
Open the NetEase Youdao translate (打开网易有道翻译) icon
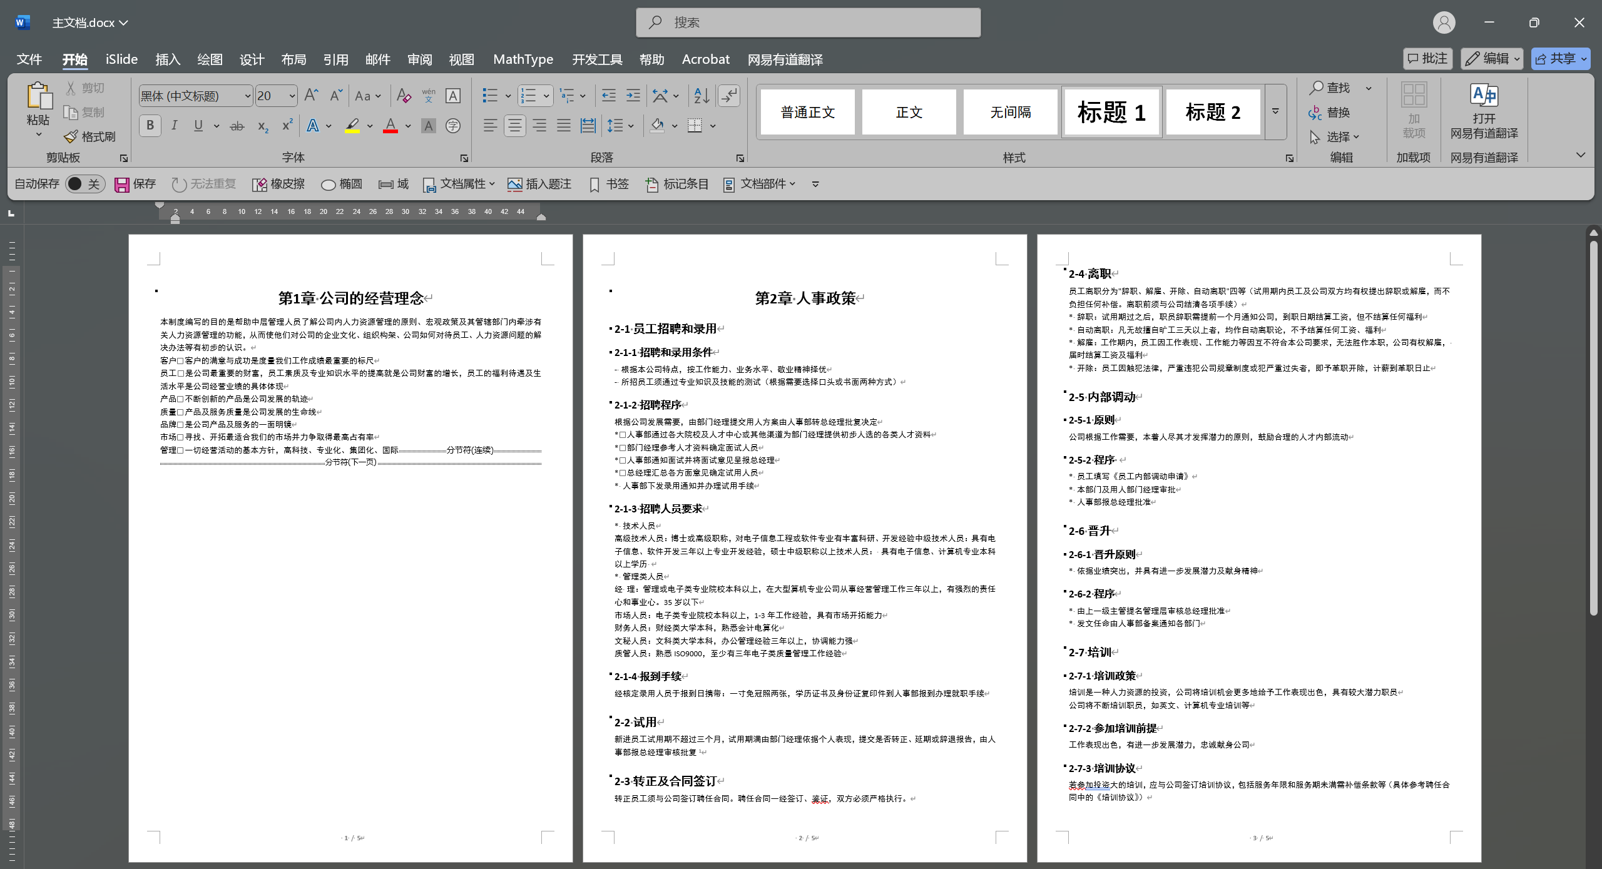pyautogui.click(x=1484, y=95)
